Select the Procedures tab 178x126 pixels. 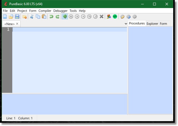[137, 24]
